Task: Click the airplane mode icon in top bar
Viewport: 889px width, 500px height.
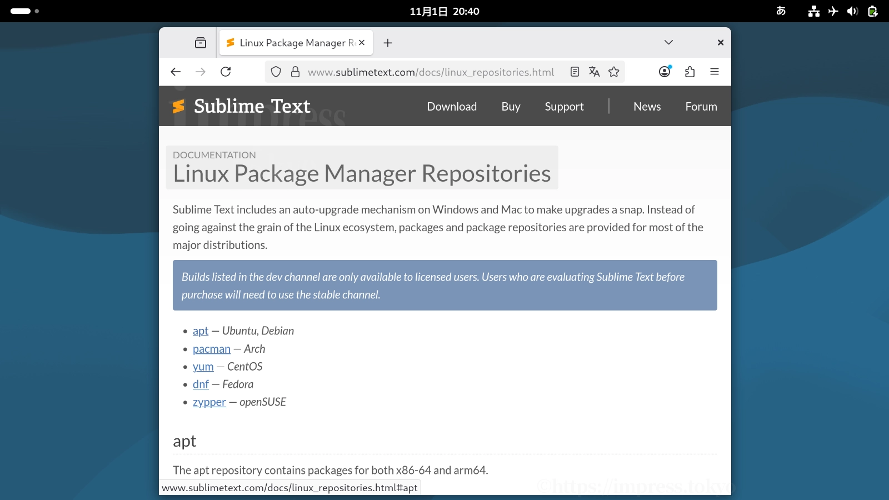Action: [833, 11]
